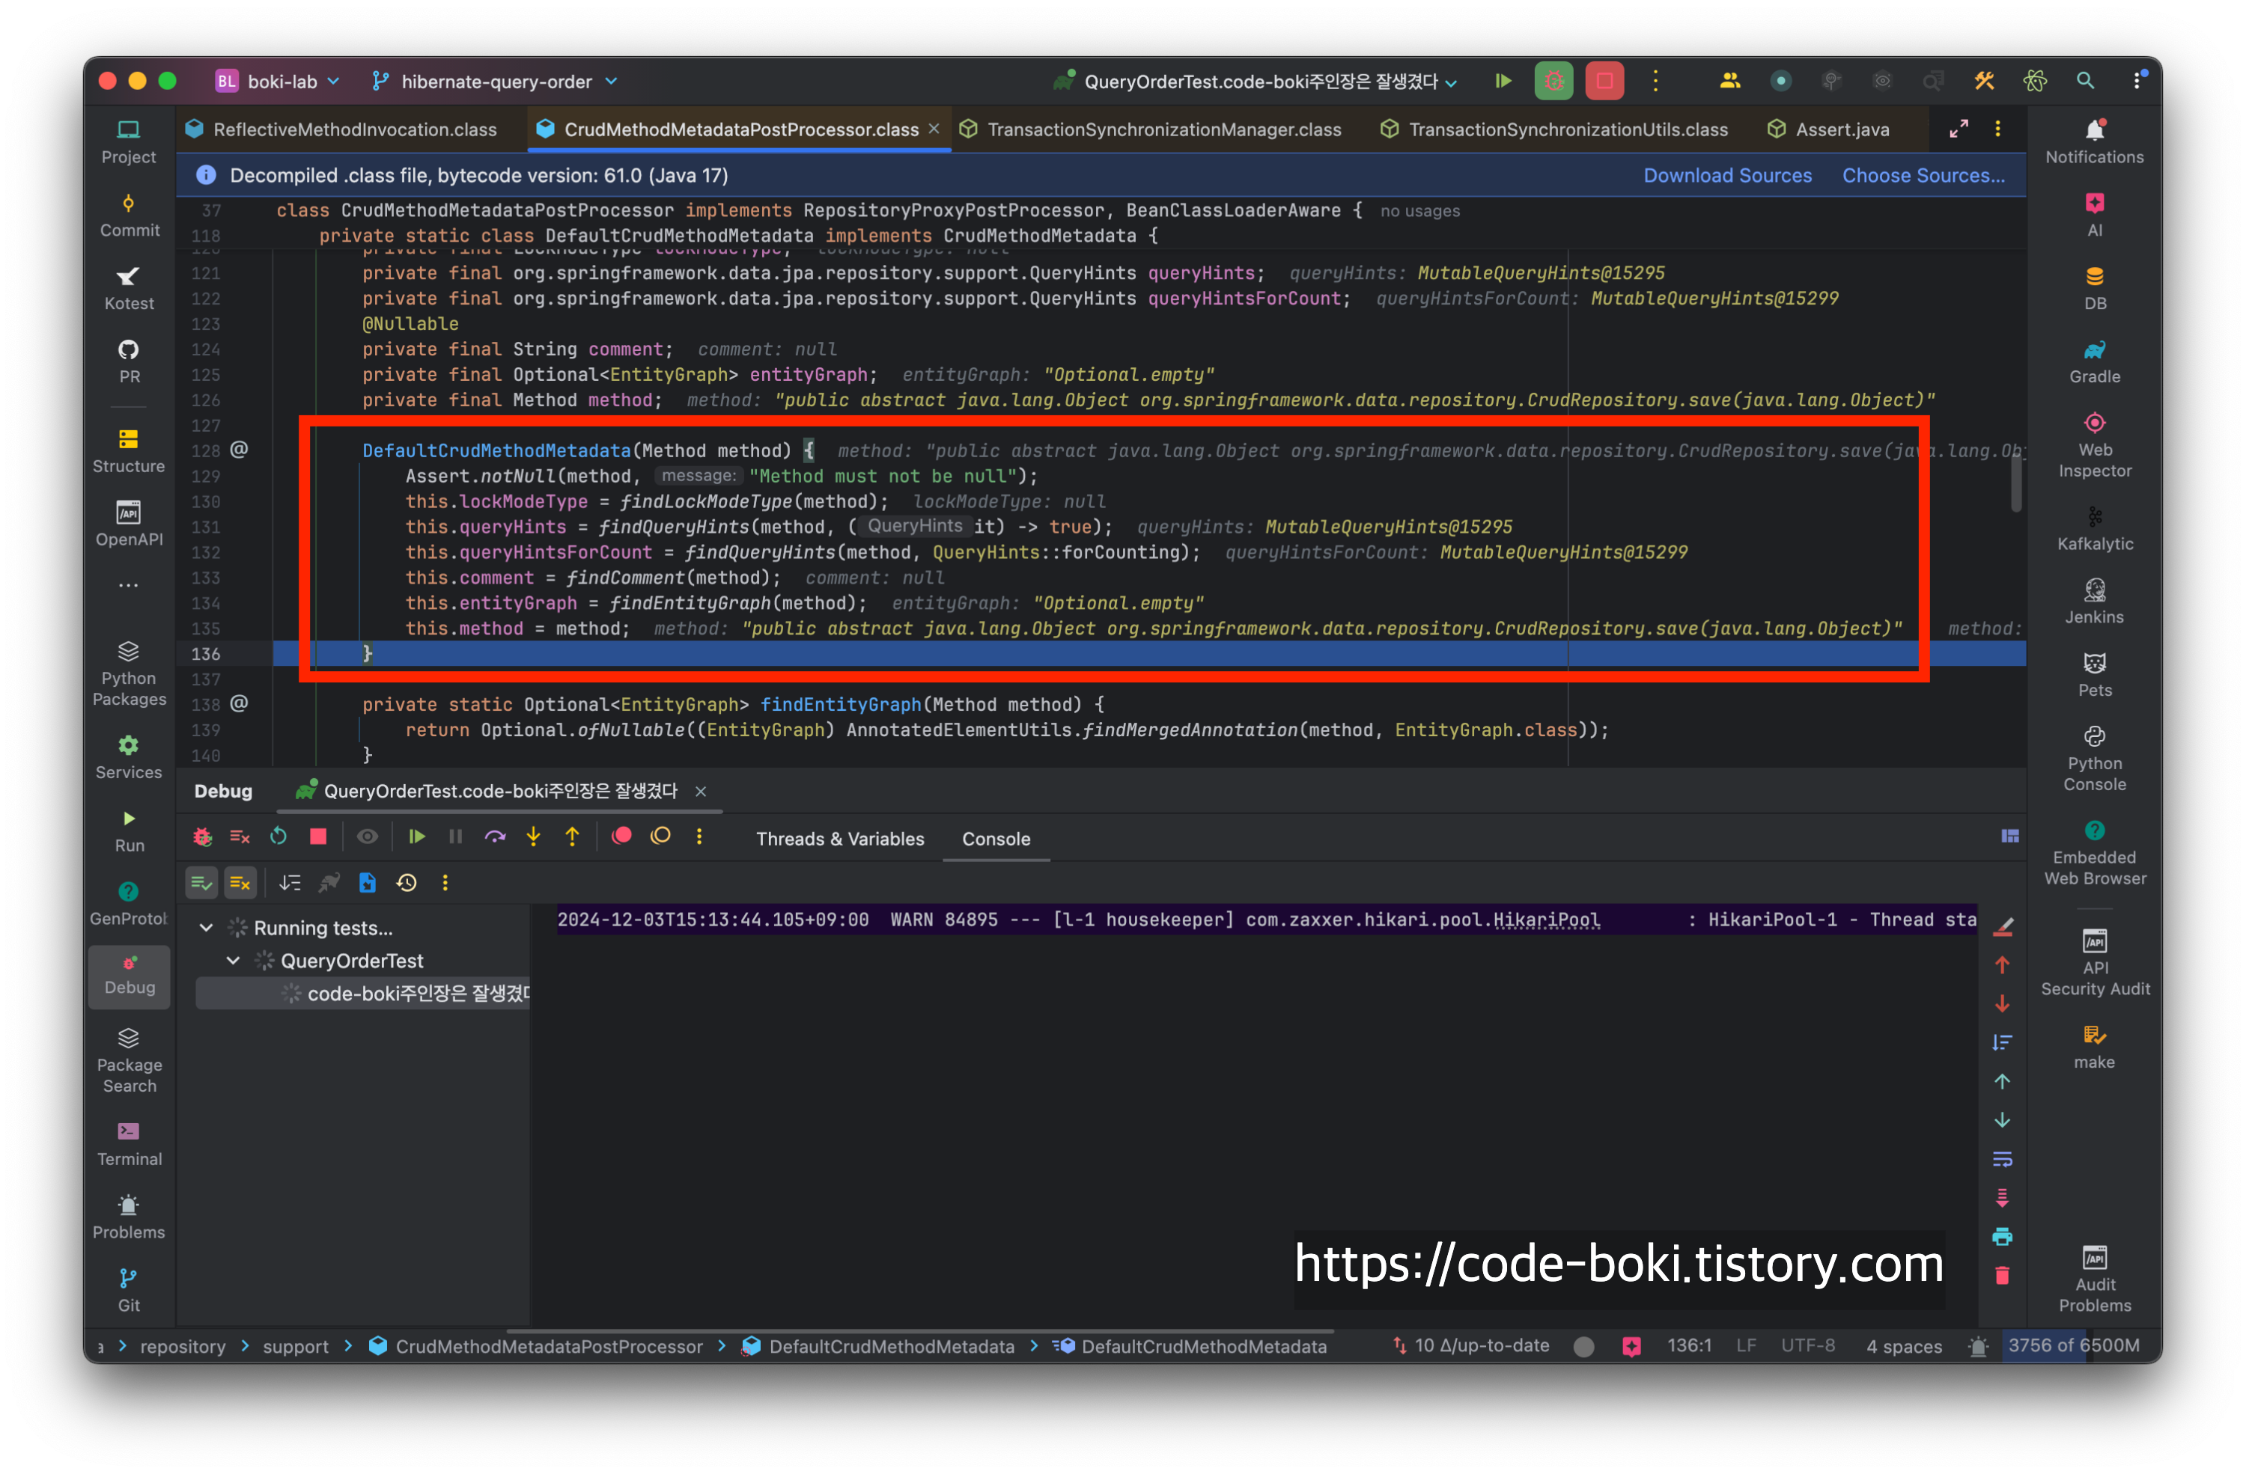Toggle soft-wrap in console gutter
The width and height of the screenshot is (2246, 1474).
coord(2002,1159)
